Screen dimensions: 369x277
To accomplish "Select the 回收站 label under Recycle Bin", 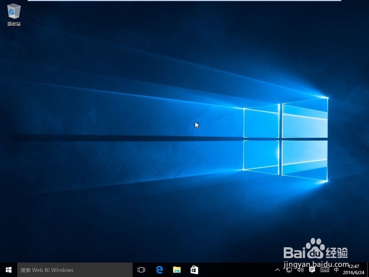I will (13, 24).
